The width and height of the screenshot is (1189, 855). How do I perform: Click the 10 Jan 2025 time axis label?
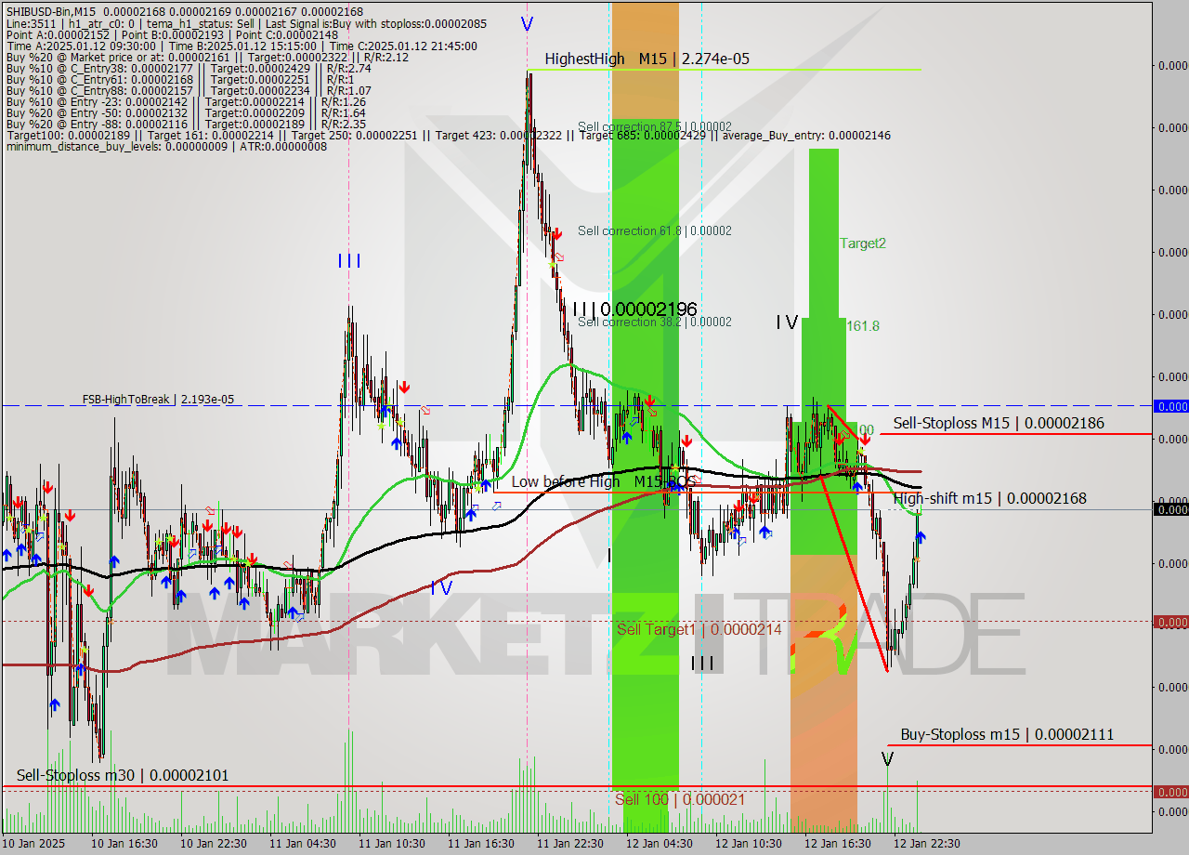(34, 844)
